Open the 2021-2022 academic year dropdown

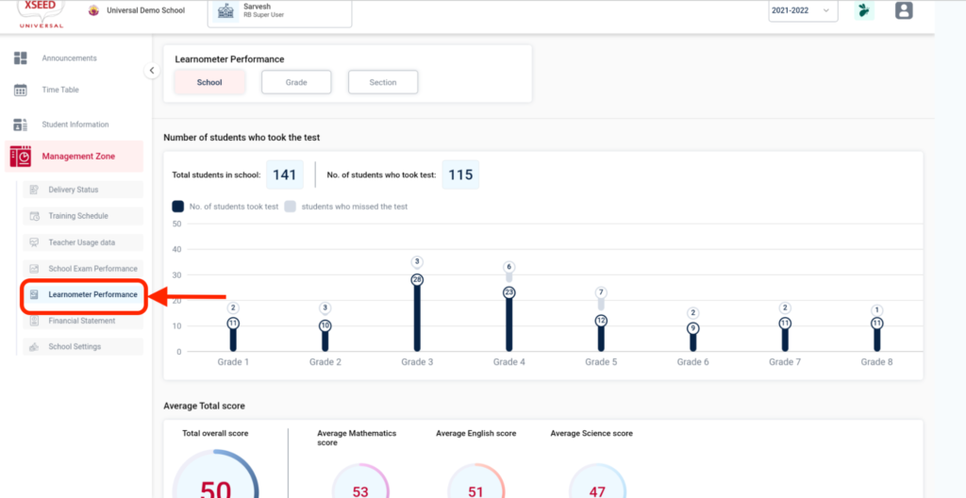(803, 11)
